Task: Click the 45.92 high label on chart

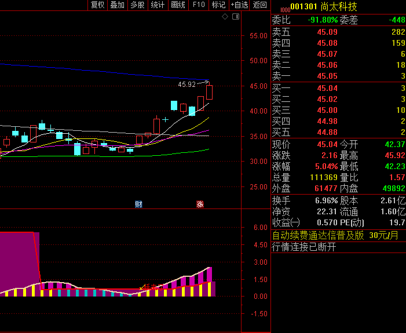Action: coord(186,85)
